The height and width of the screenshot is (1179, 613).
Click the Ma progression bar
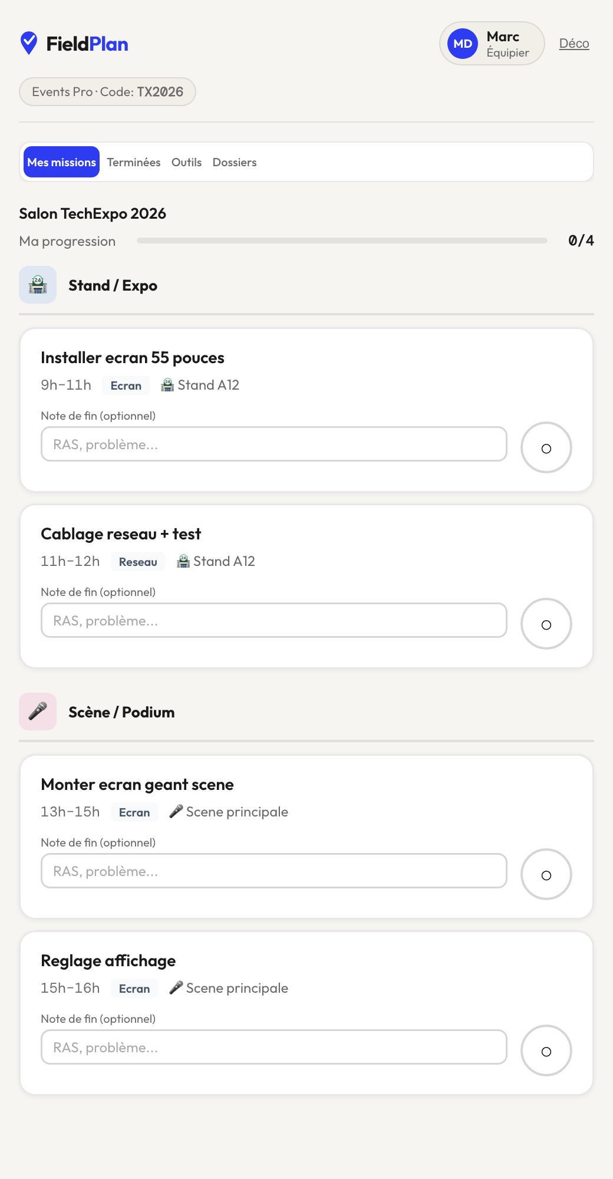pyautogui.click(x=342, y=241)
